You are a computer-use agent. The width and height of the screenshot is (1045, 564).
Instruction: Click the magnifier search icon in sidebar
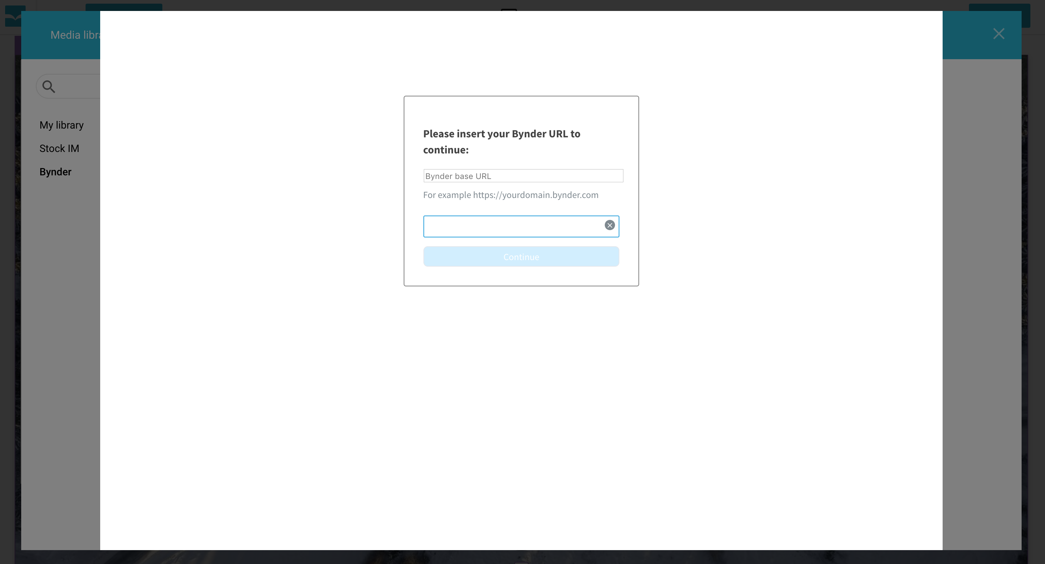[x=49, y=86]
